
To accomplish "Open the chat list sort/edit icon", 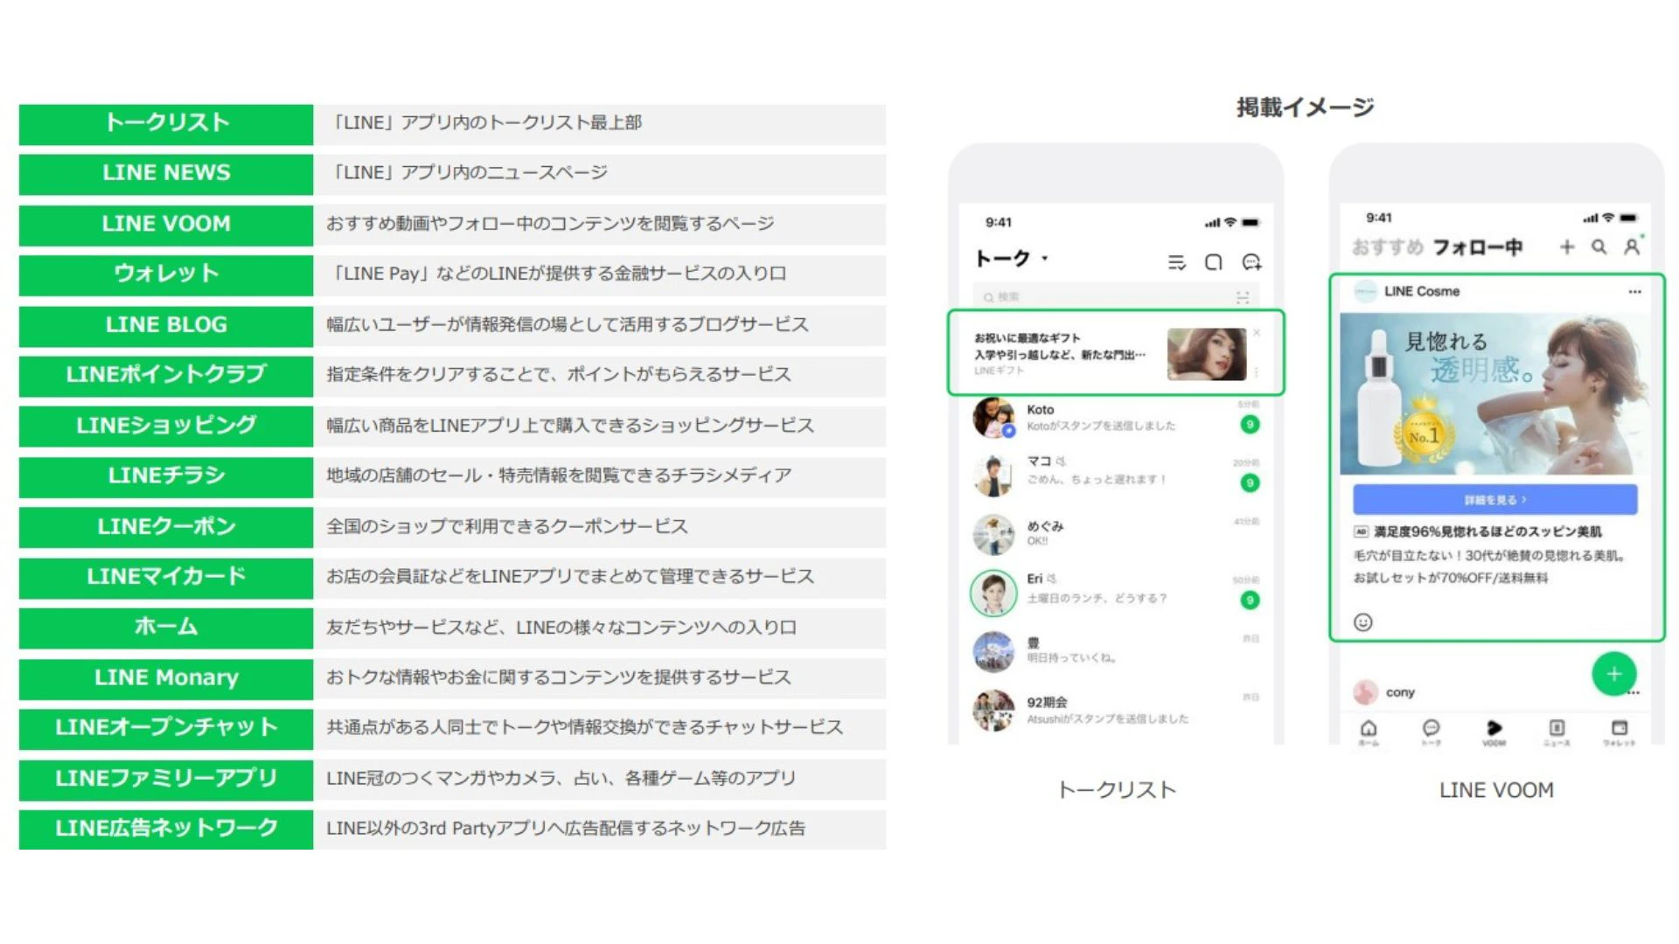I will (1176, 262).
